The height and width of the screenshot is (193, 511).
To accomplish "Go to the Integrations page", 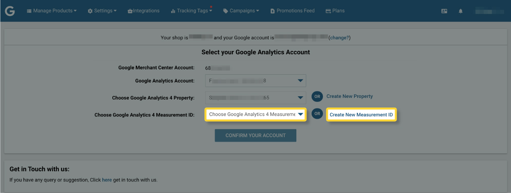I will 143,11.
